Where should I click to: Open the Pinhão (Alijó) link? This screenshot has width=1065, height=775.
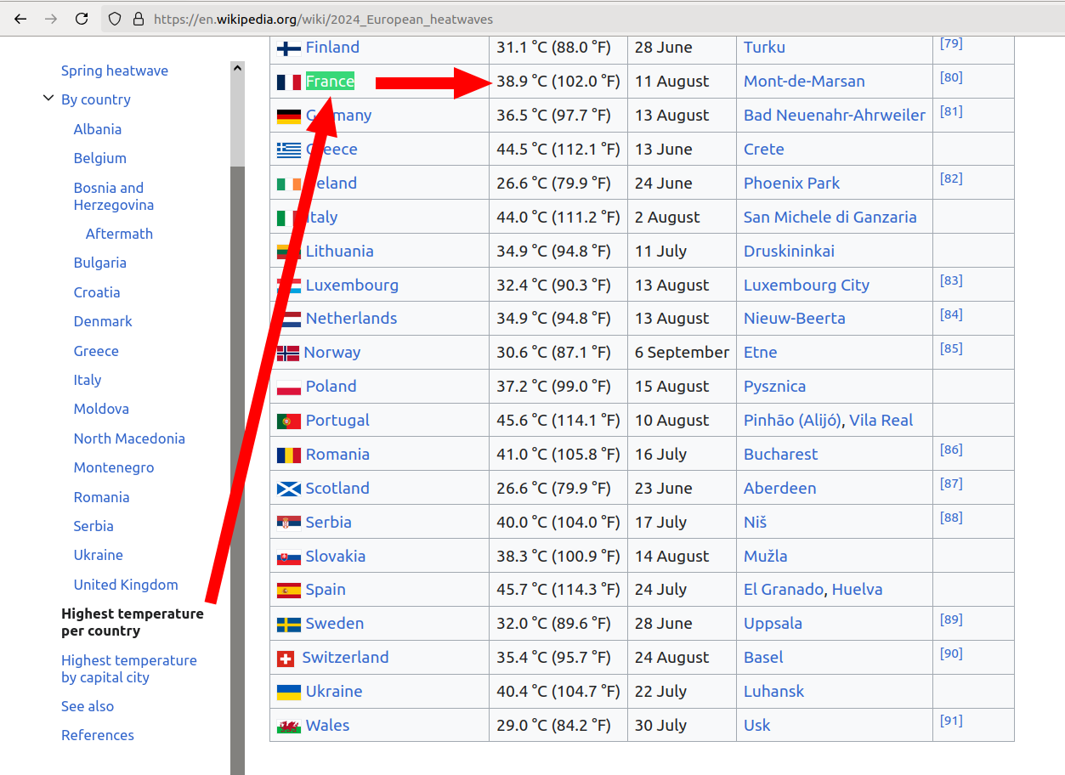(x=792, y=421)
